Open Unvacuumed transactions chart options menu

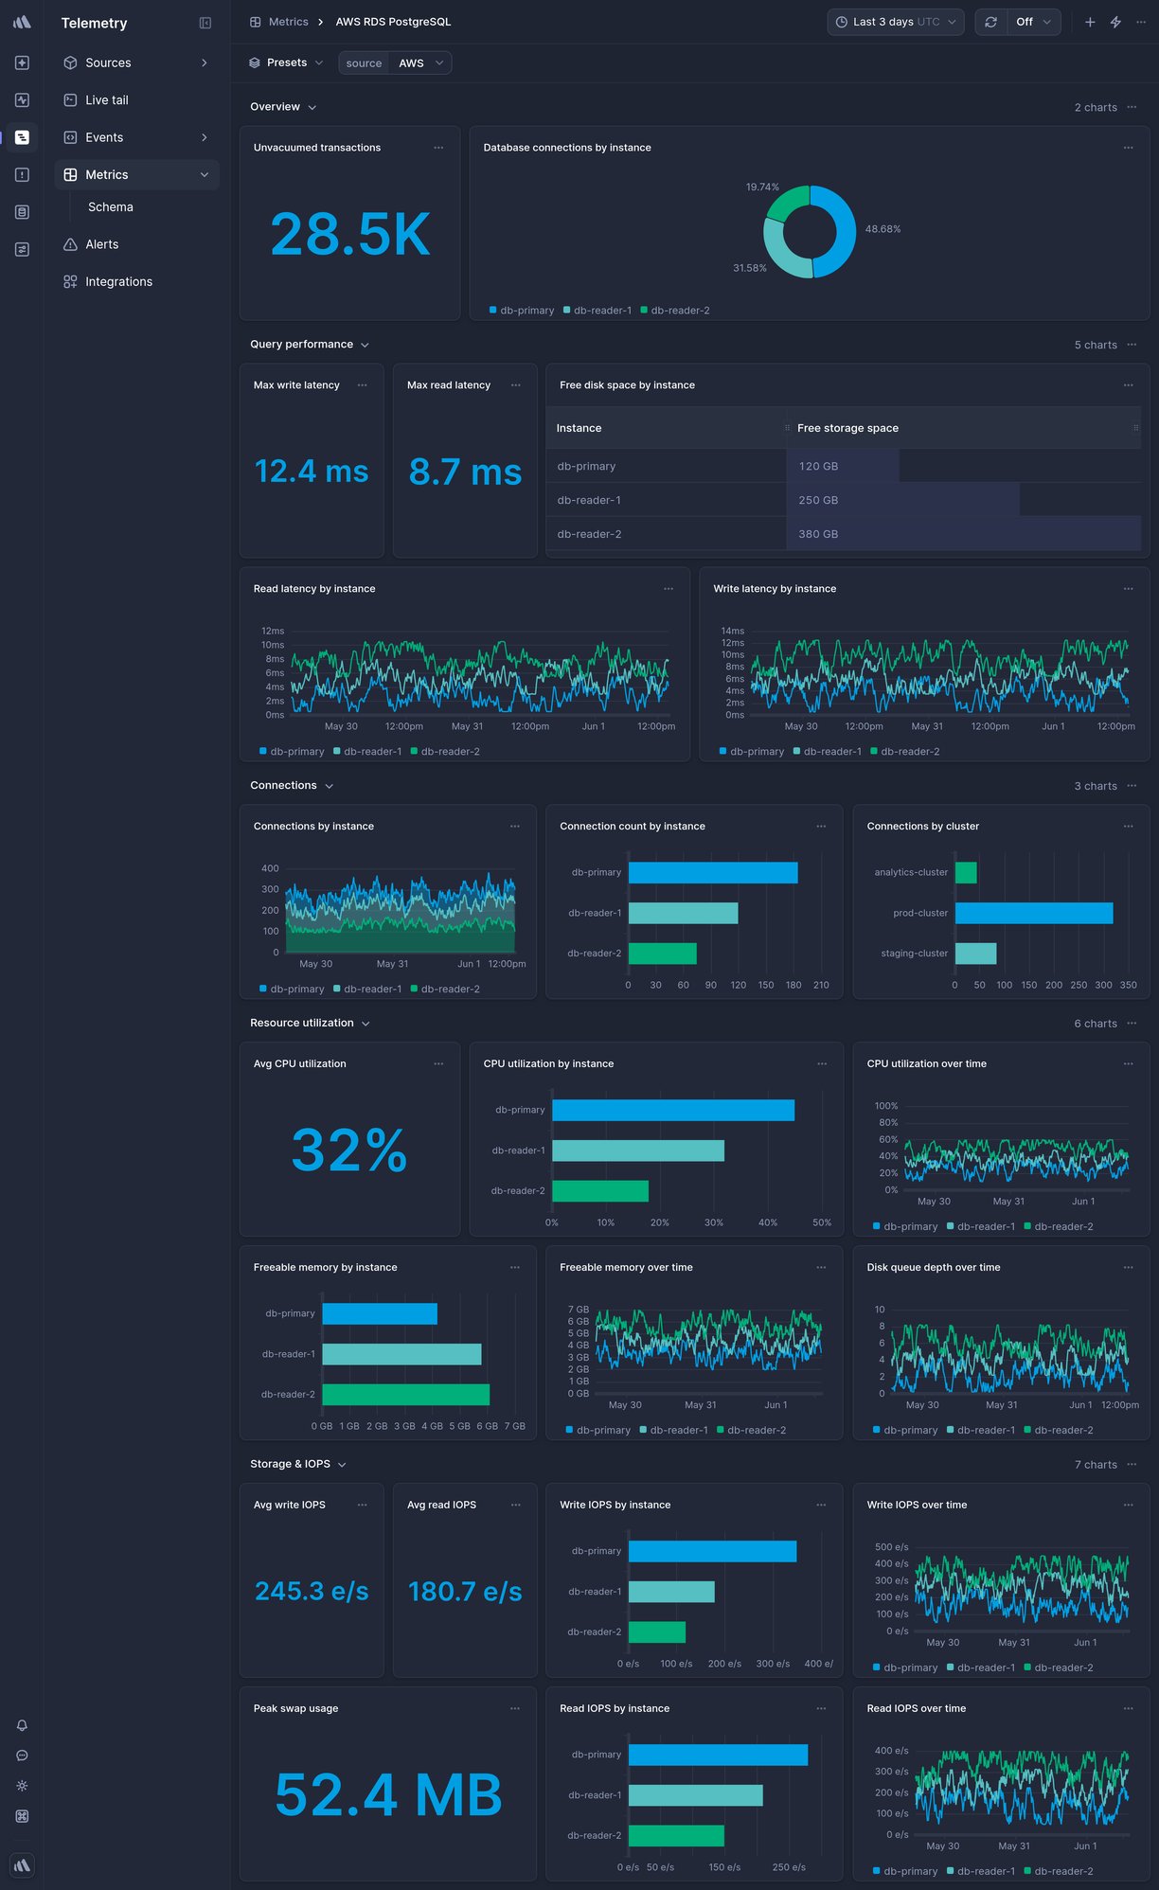438,148
